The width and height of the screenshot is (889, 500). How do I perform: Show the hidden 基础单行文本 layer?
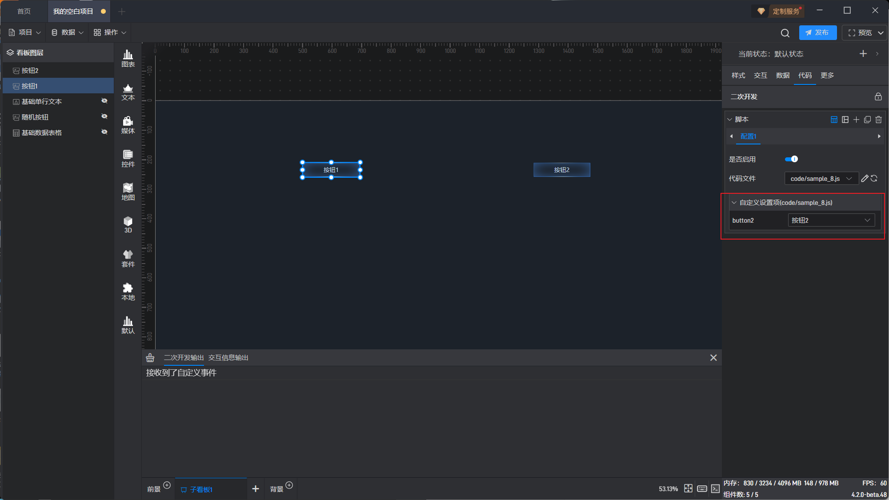click(104, 101)
